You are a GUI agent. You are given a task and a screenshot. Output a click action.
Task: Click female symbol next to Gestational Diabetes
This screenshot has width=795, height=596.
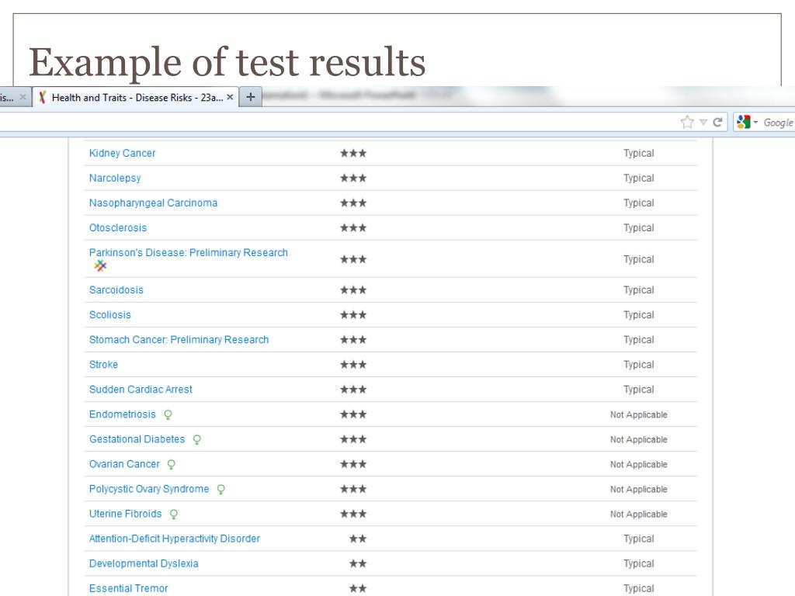click(x=196, y=440)
